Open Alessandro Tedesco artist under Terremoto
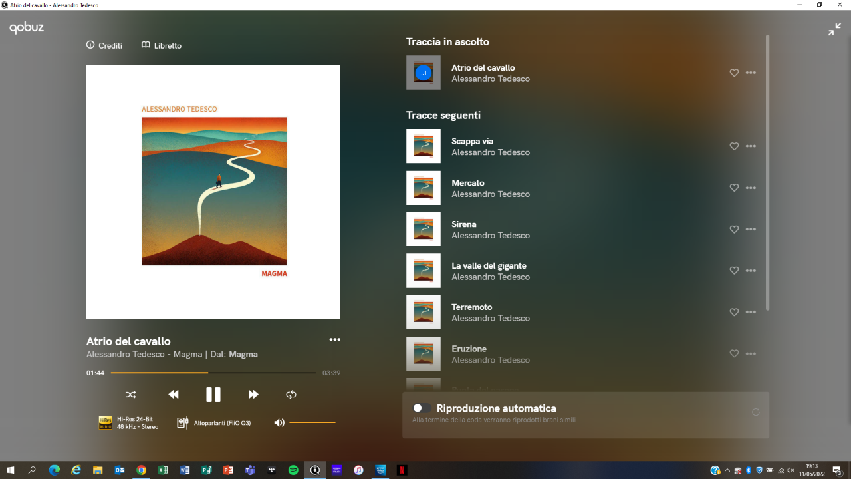Viewport: 851px width, 479px height. tap(491, 319)
